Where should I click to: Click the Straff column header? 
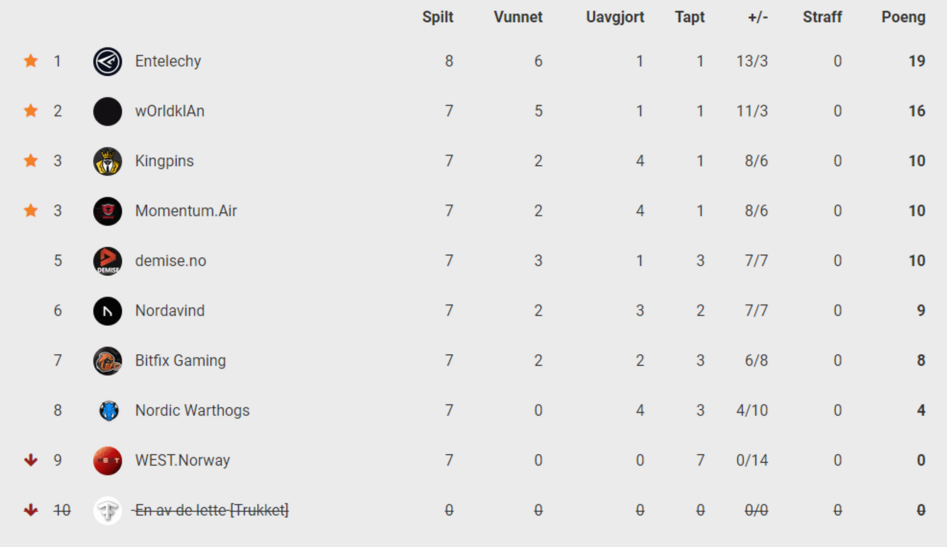tap(822, 17)
